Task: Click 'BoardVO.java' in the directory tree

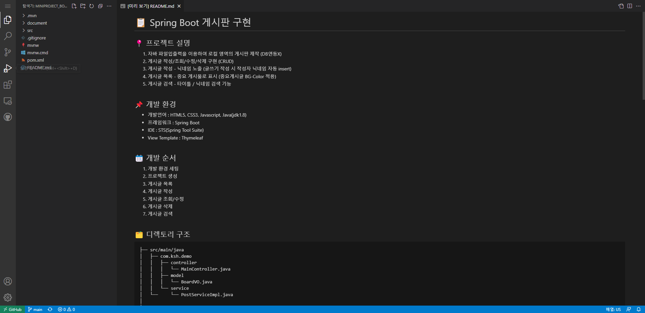Action: pyautogui.click(x=197, y=282)
